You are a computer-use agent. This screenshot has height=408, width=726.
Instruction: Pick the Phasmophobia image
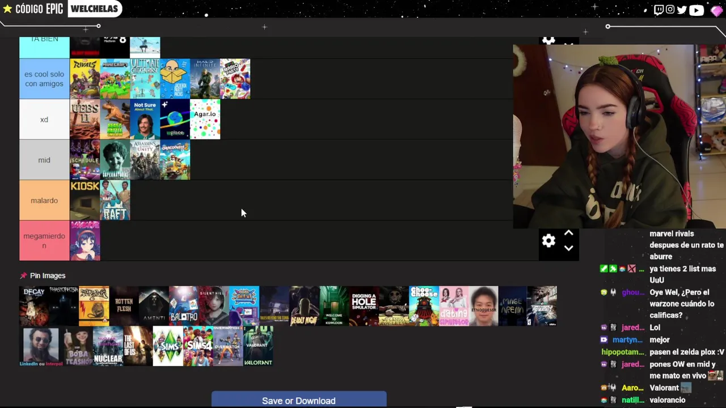point(64,306)
